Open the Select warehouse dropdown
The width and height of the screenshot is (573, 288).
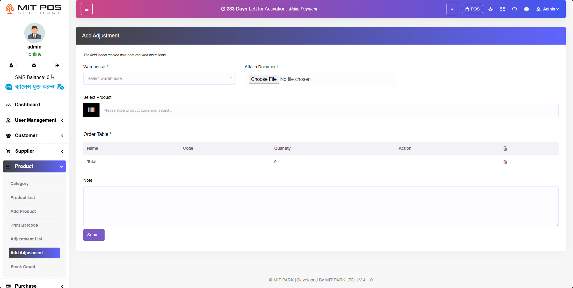coord(159,79)
